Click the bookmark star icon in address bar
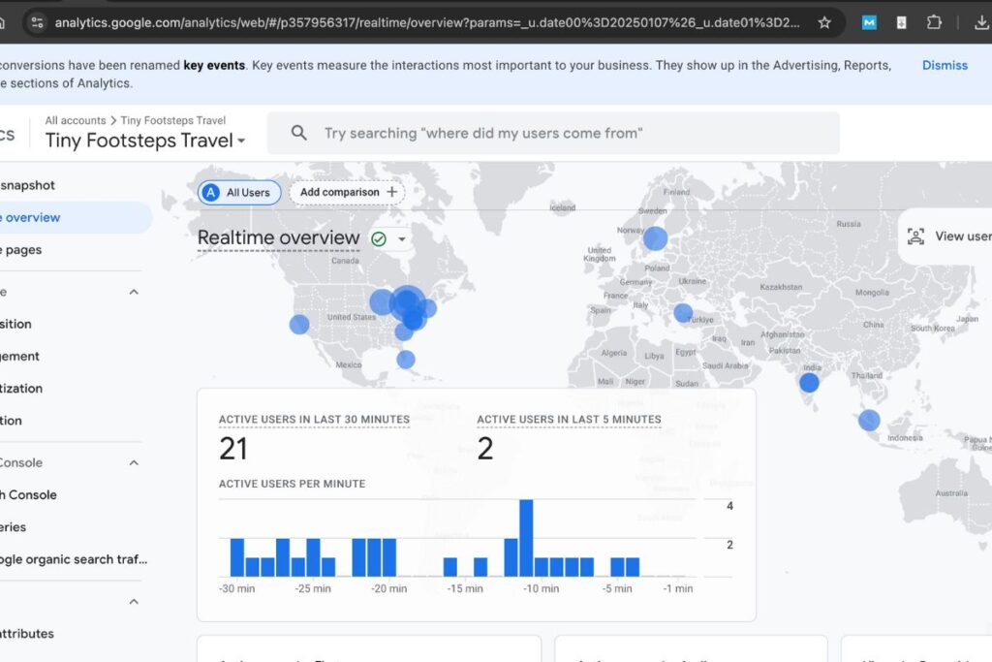992x662 pixels. pos(824,22)
